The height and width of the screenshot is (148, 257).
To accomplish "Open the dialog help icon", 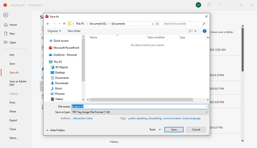I will pyautogui.click(x=204, y=31).
